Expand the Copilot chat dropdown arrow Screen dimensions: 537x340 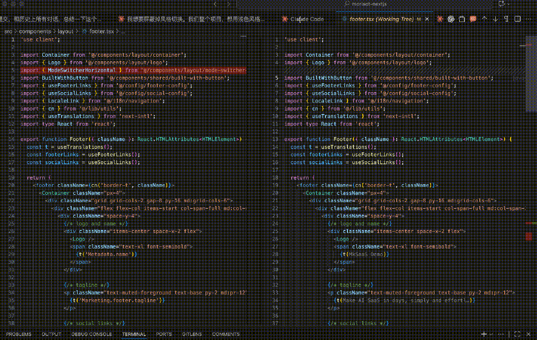(508, 4)
